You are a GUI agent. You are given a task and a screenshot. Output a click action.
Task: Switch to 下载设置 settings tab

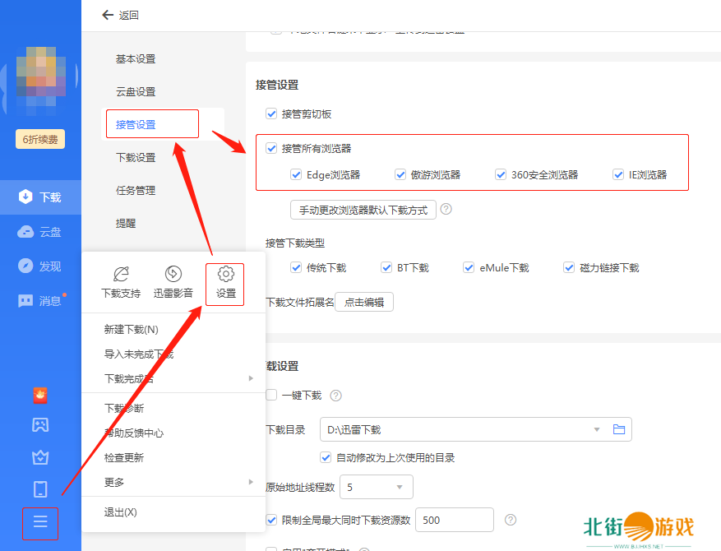pos(136,158)
